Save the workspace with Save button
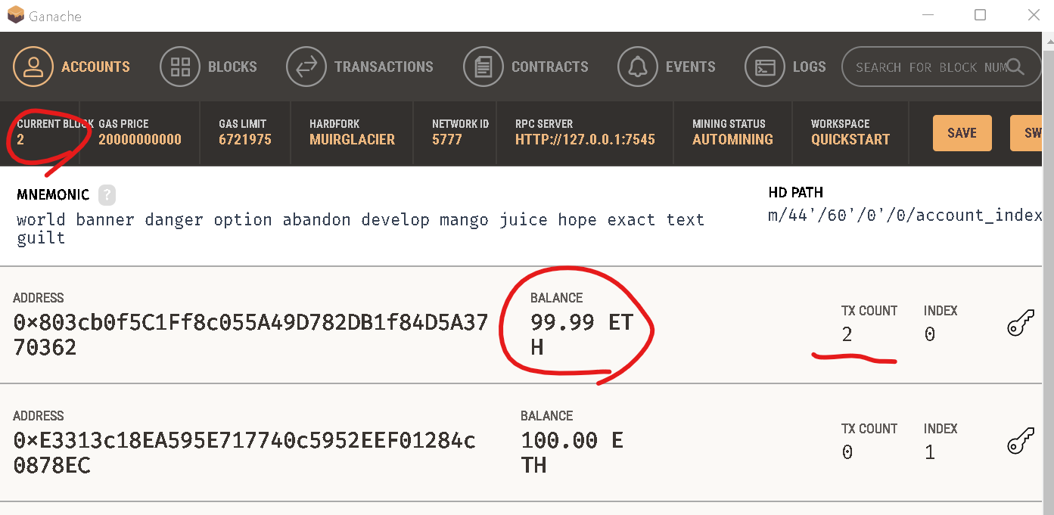 coord(962,133)
